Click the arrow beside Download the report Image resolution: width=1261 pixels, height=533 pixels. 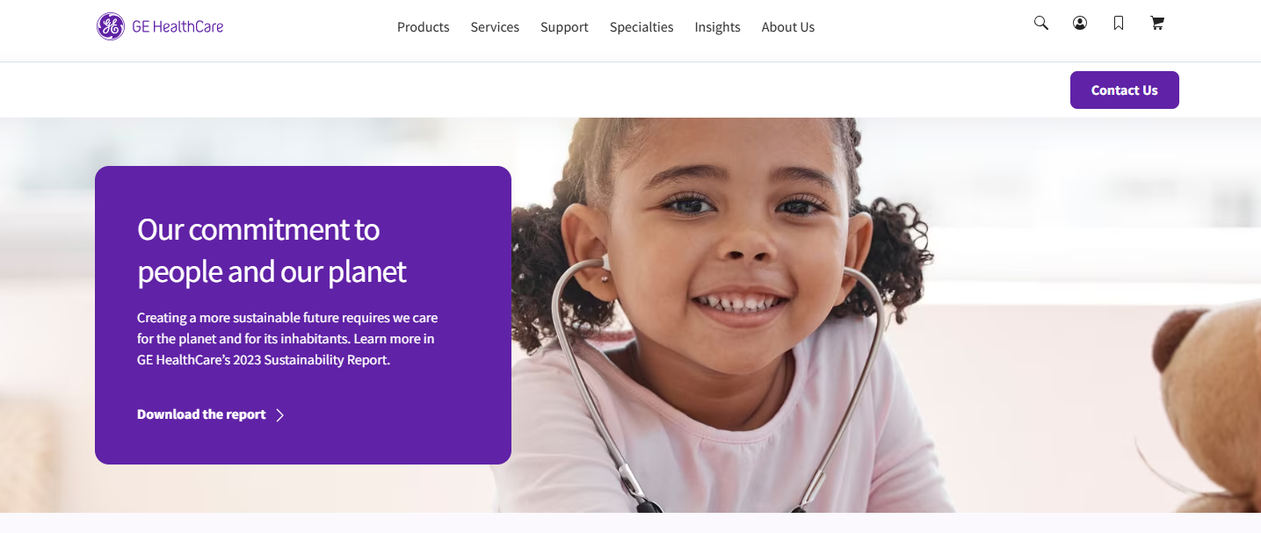click(280, 415)
